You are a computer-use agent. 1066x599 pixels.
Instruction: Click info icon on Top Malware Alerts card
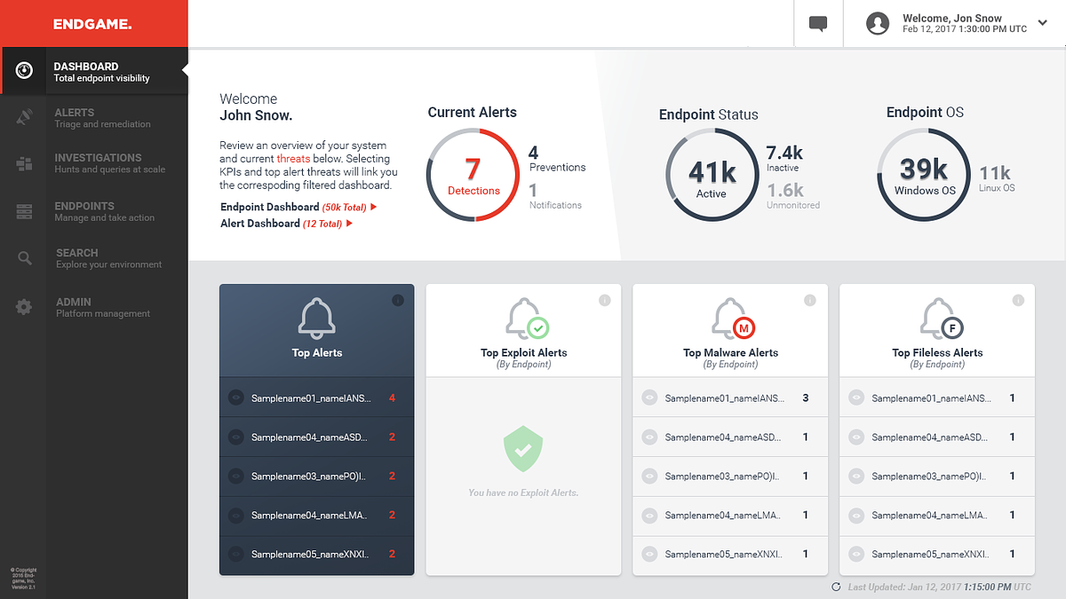point(810,301)
